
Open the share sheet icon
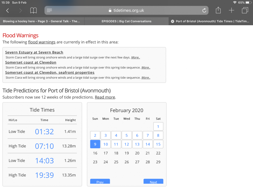coord(218,10)
